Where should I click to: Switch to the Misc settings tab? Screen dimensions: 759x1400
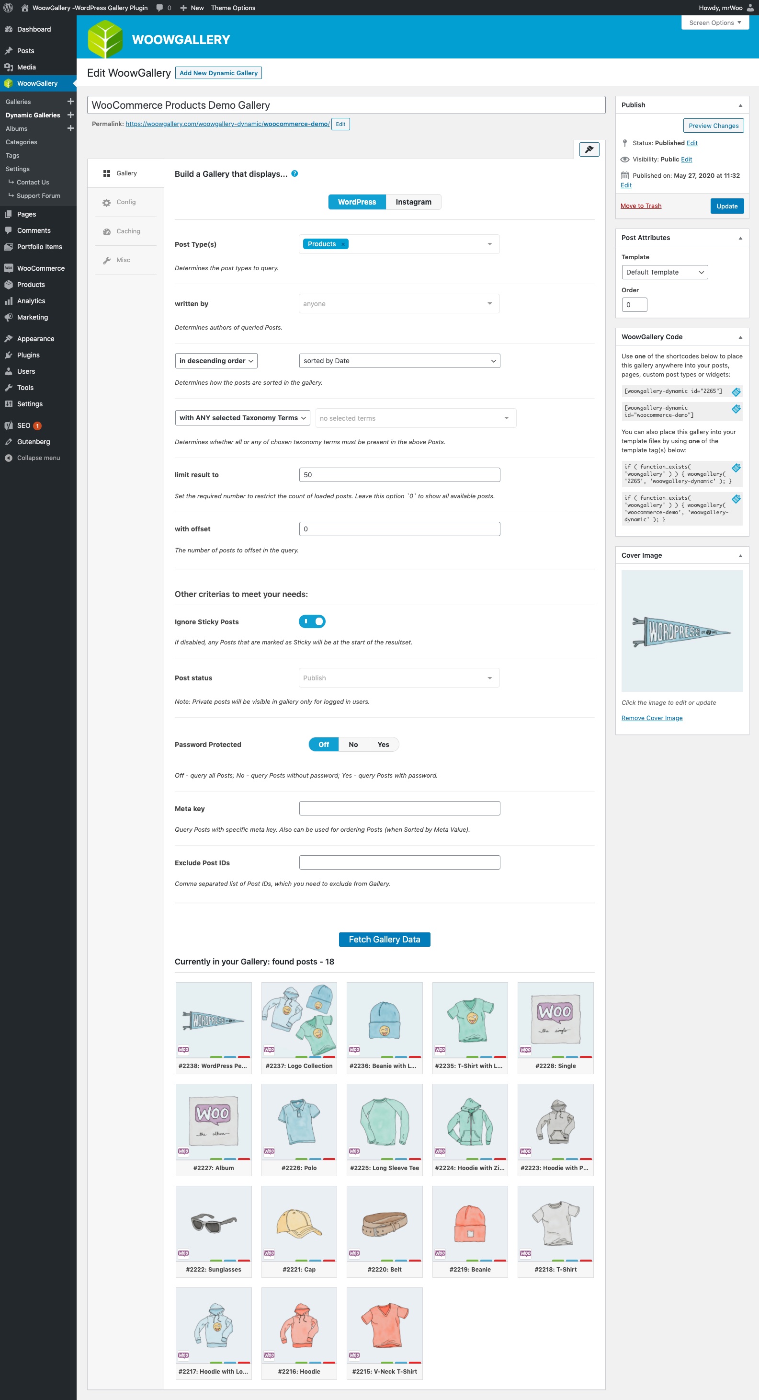(125, 260)
